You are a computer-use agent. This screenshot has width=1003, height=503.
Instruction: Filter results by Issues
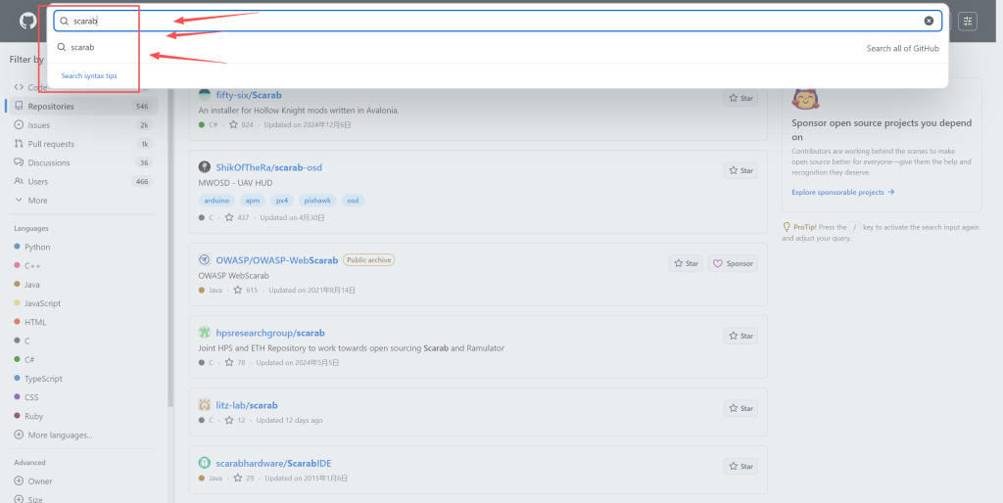click(82, 125)
